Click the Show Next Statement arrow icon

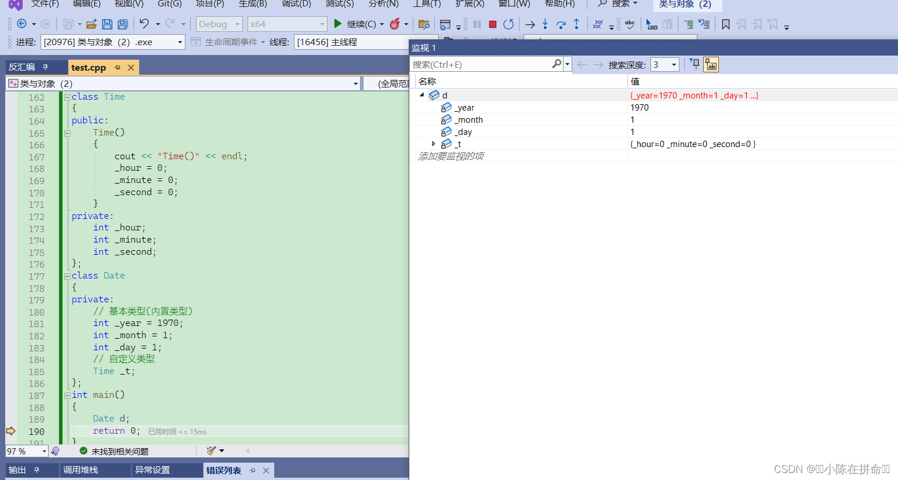tap(530, 24)
